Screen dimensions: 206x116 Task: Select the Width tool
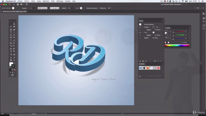(x=11, y=43)
